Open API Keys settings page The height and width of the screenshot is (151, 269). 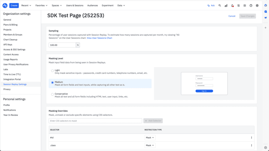pyautogui.click(x=8, y=45)
